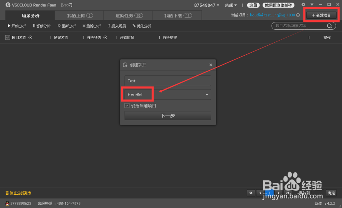Click Pause Analysis (暂停分析) toolbar button
This screenshot has height=208, width=342.
42,26
